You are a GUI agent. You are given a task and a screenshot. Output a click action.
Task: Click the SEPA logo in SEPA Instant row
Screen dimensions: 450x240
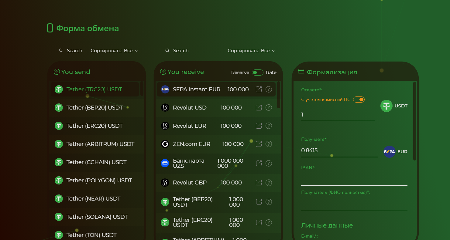pos(165,89)
